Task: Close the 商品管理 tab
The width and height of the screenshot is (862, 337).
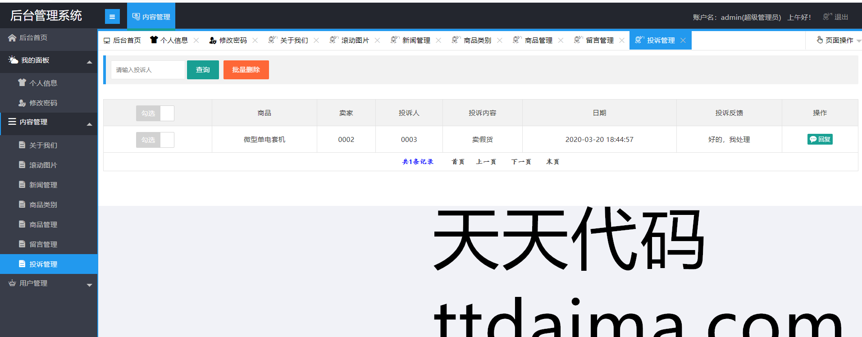Action: pos(561,41)
